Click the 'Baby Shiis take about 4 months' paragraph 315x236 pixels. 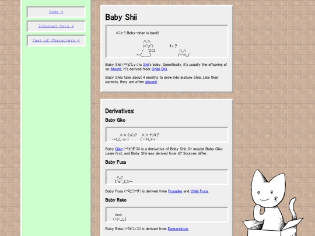click(x=162, y=80)
